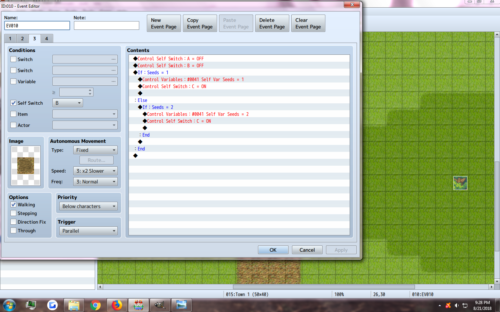Open GIMP from the taskbar
The height and width of the screenshot is (312, 500).
click(x=160, y=305)
